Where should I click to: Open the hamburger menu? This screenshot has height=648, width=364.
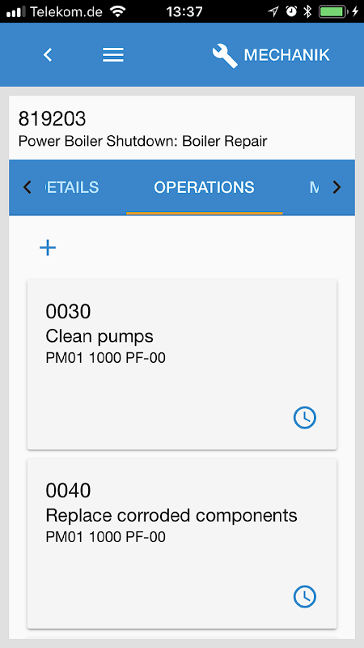(113, 55)
